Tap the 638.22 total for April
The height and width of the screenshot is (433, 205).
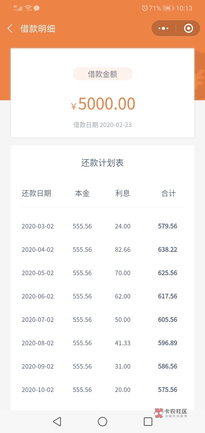[167, 250]
